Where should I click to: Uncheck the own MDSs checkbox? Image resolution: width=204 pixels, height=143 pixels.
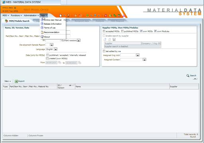coord(141,31)
